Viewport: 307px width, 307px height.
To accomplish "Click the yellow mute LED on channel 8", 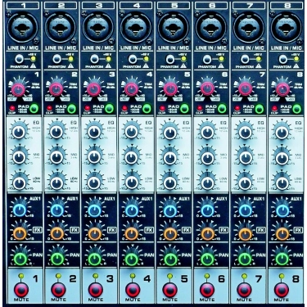I will [x=282, y=276].
